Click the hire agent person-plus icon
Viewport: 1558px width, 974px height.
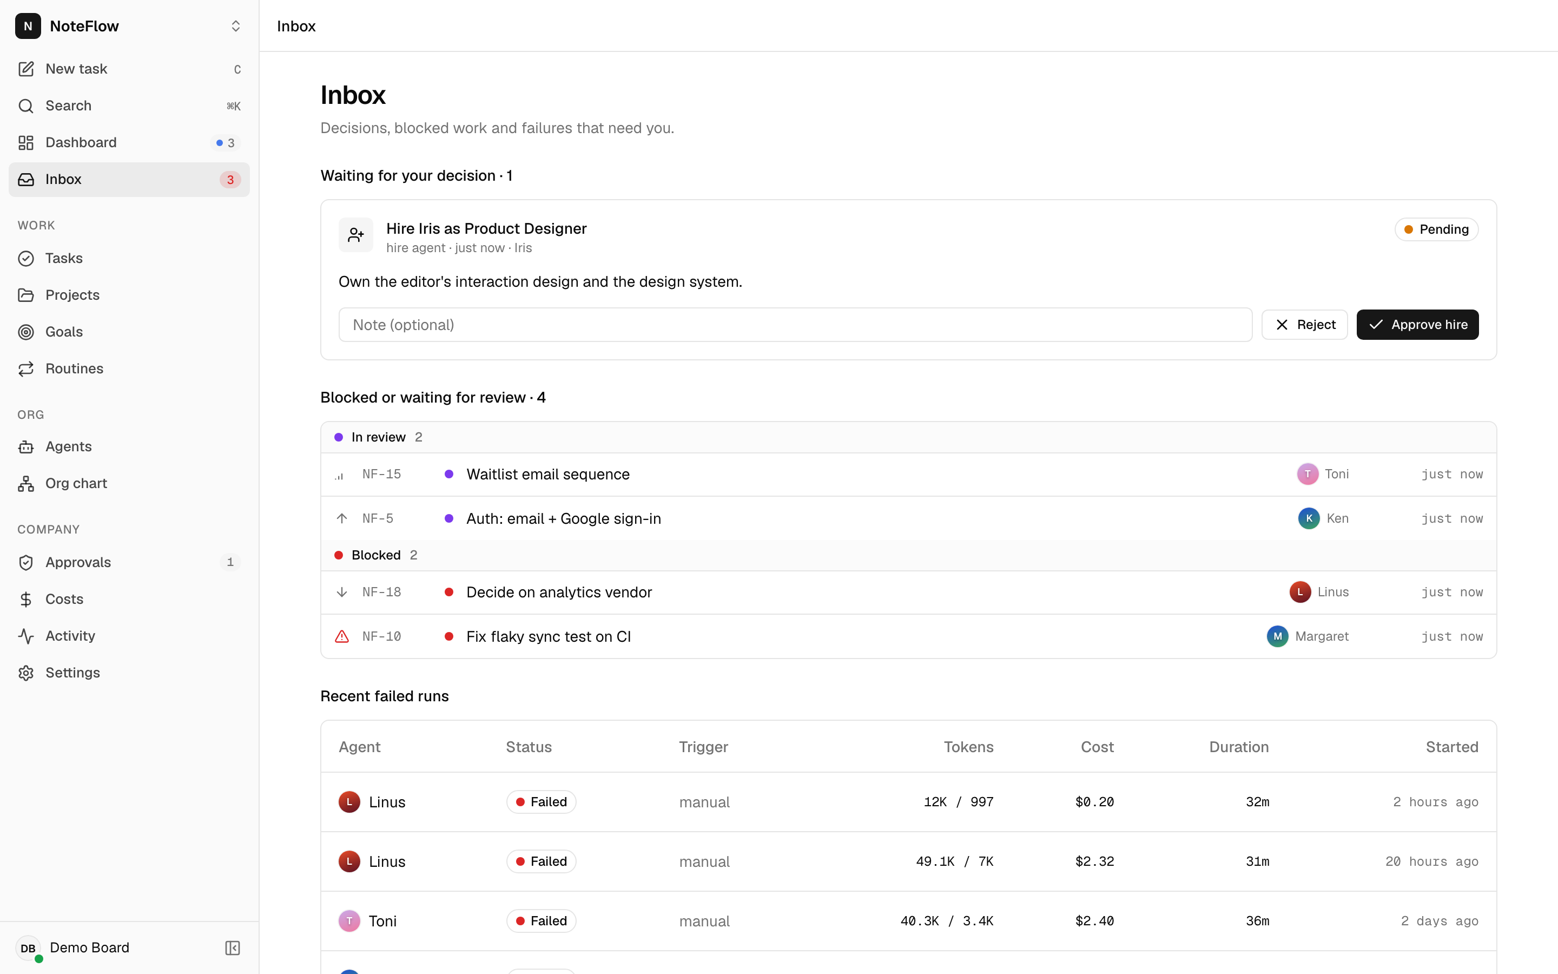356,235
